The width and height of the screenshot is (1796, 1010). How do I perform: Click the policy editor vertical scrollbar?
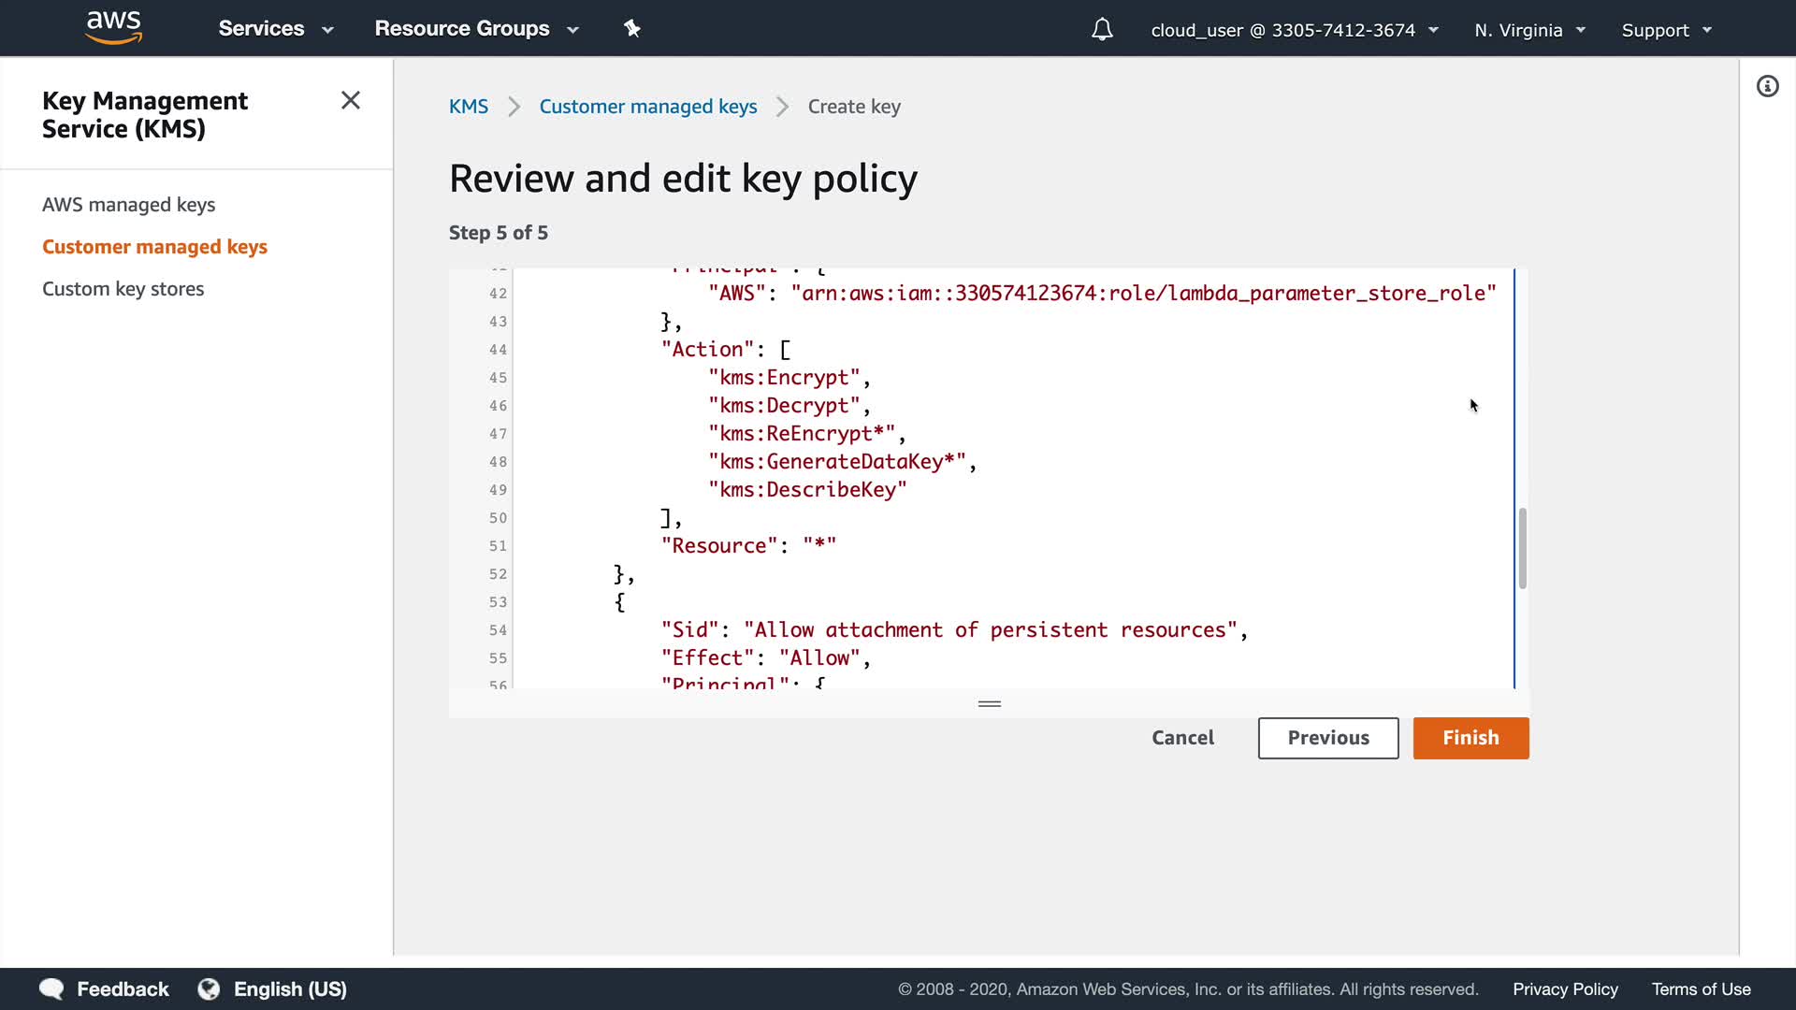pos(1522,548)
